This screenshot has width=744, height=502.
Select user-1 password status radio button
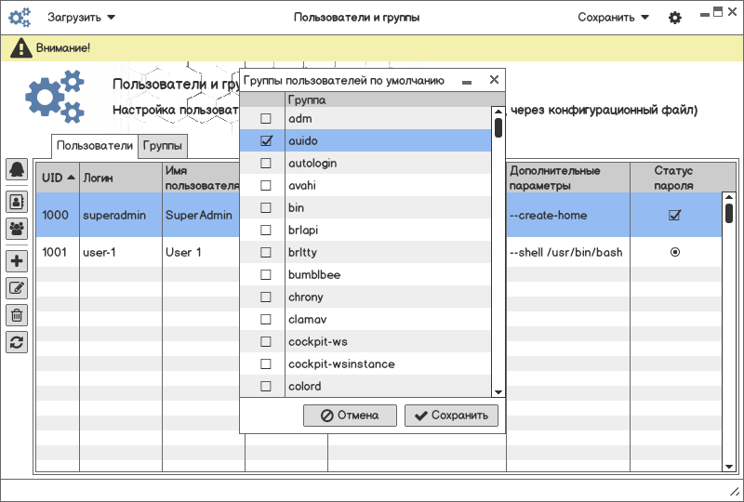[675, 252]
